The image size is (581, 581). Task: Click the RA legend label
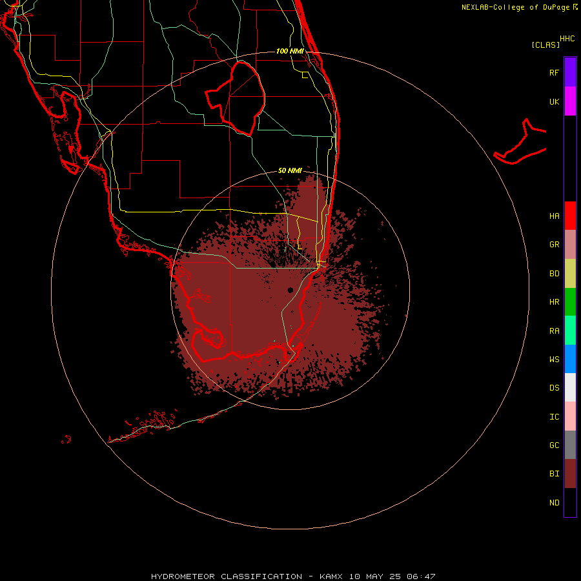point(554,331)
